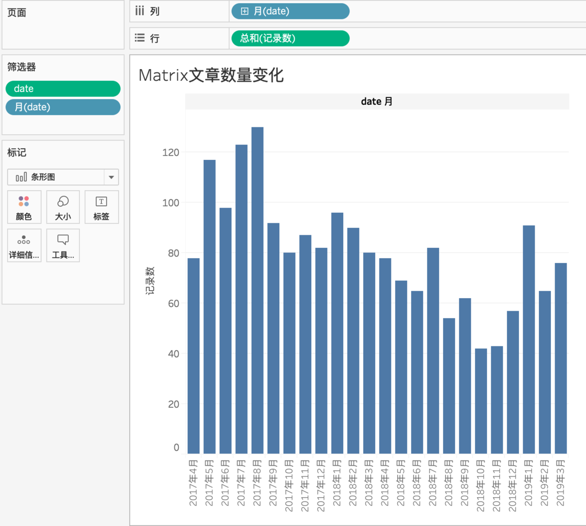This screenshot has width=586, height=526.
Task: Click the Detail (详细信...) marks card
Action: tap(24, 245)
